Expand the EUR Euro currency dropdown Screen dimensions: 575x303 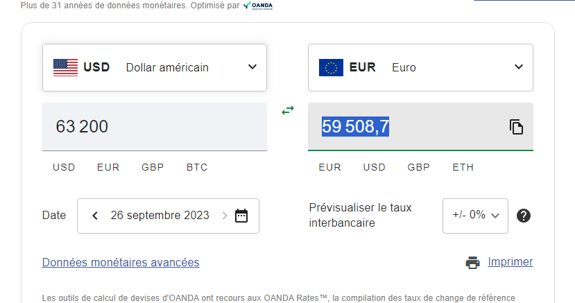click(420, 67)
